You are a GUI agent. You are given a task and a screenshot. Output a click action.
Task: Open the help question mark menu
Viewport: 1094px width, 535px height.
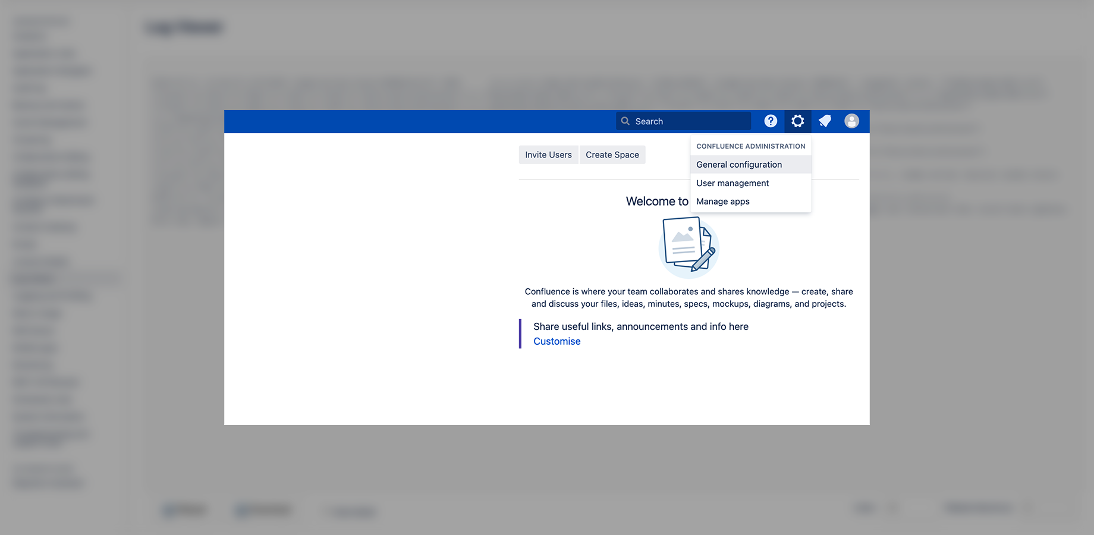[x=771, y=121]
